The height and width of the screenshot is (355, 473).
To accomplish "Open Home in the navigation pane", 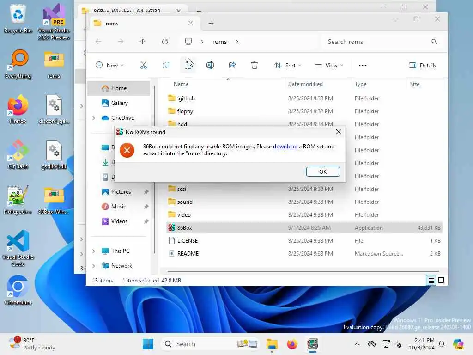I will (x=119, y=88).
